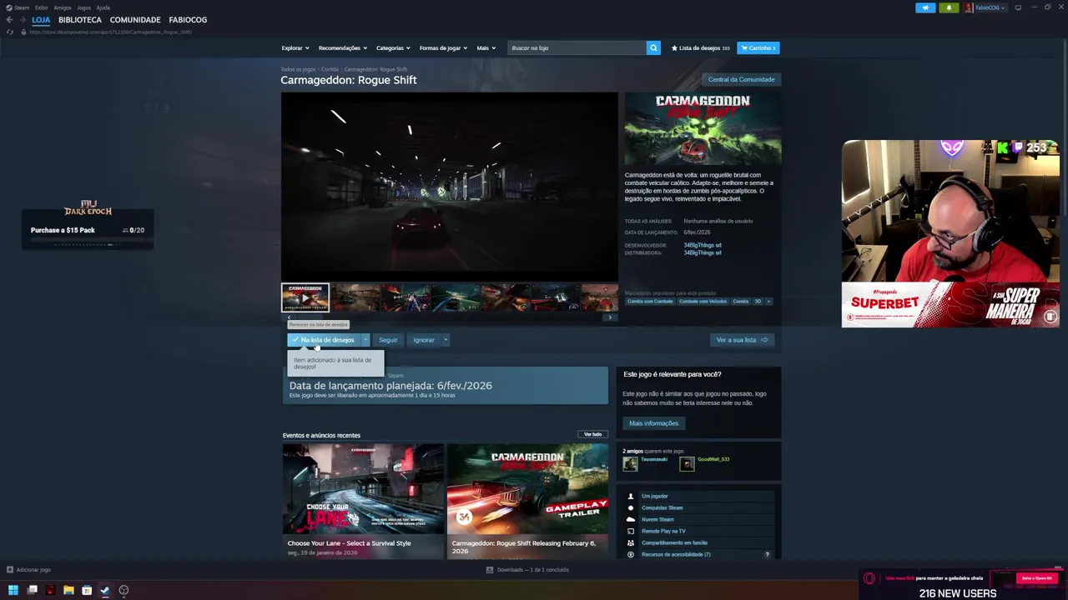Click the Big Picture monitor icon

1018,7
